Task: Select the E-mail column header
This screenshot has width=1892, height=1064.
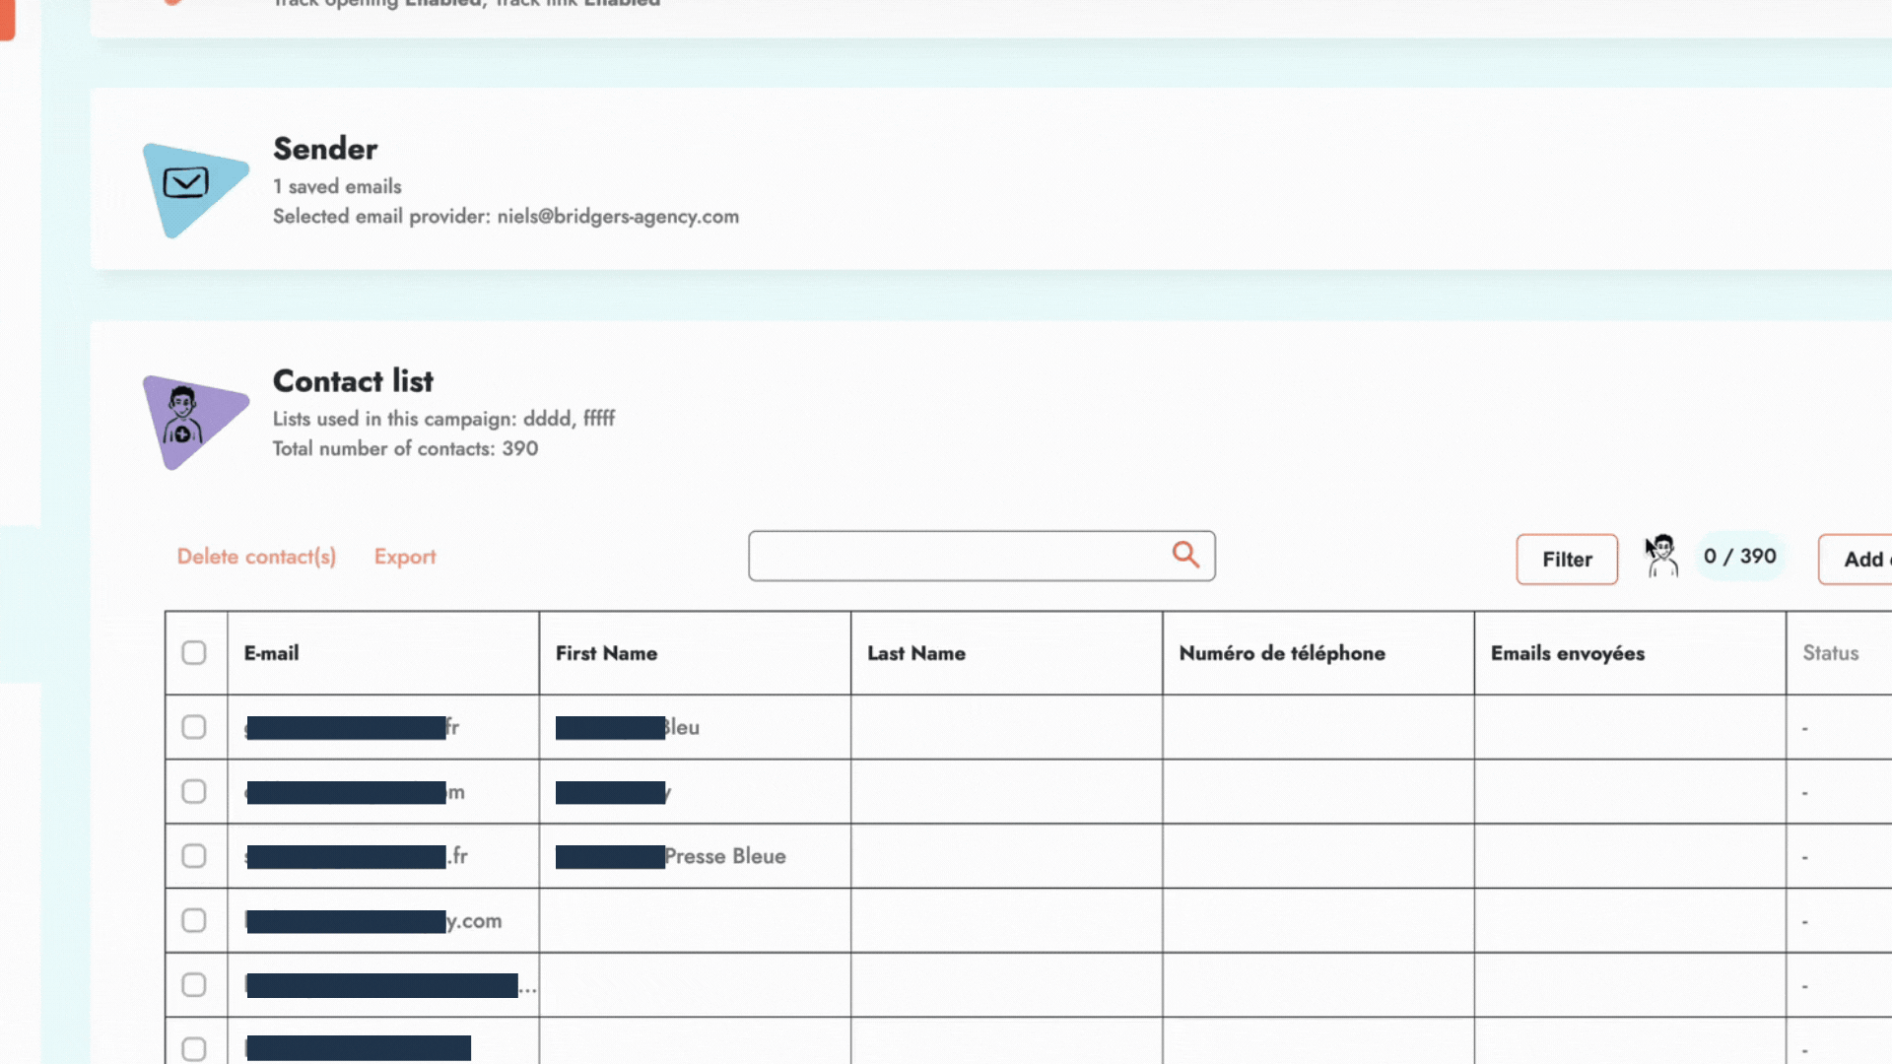Action: (270, 653)
